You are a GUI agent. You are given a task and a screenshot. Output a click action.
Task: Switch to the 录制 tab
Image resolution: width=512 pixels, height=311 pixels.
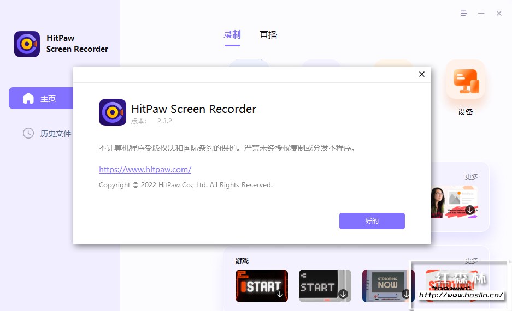[x=232, y=34]
